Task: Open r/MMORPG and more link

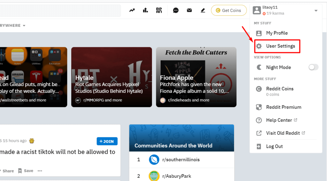Action: click(x=103, y=100)
